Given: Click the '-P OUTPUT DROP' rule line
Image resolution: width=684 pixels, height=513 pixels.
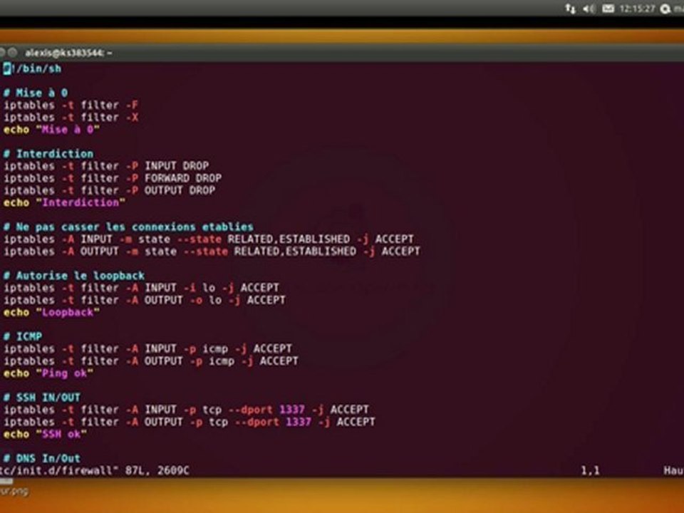Looking at the screenshot, I should coord(110,190).
